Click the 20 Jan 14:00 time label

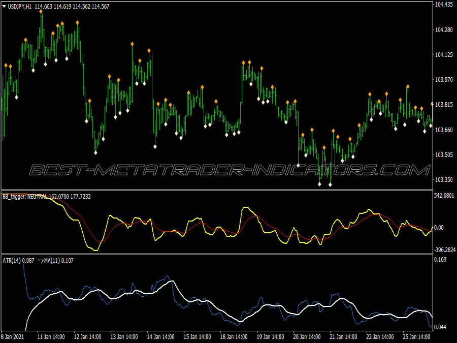[307, 337]
